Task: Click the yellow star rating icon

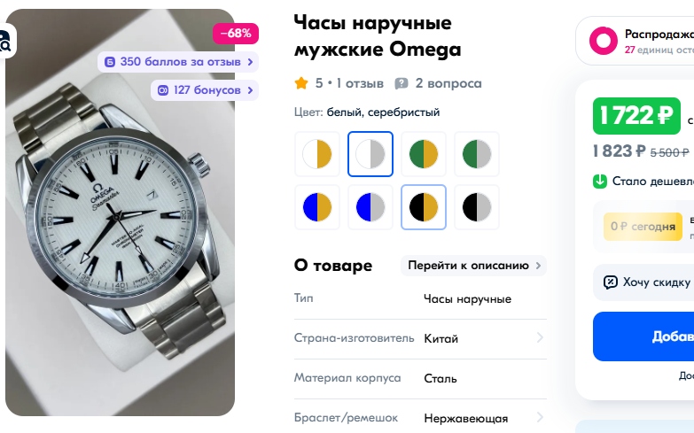Action: 301,83
